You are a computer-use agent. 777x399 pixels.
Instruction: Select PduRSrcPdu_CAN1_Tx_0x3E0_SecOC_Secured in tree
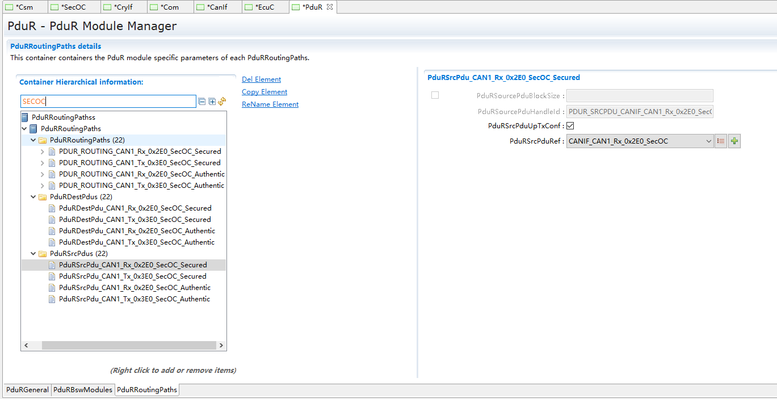pos(132,276)
